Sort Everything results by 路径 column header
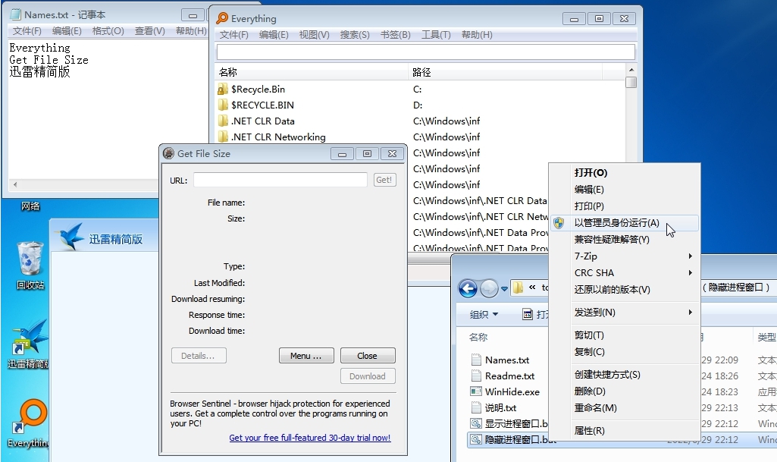Viewport: 777px width, 462px height. [x=506, y=72]
